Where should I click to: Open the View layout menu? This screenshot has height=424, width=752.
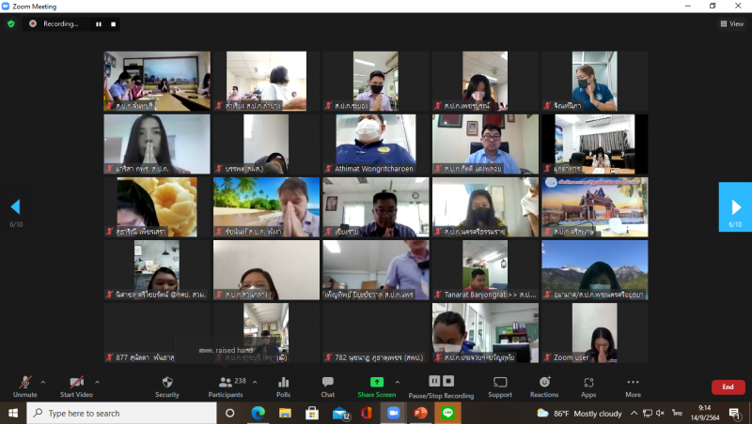tap(732, 23)
